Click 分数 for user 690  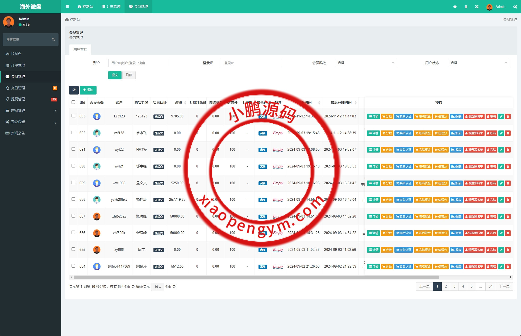(x=387, y=166)
